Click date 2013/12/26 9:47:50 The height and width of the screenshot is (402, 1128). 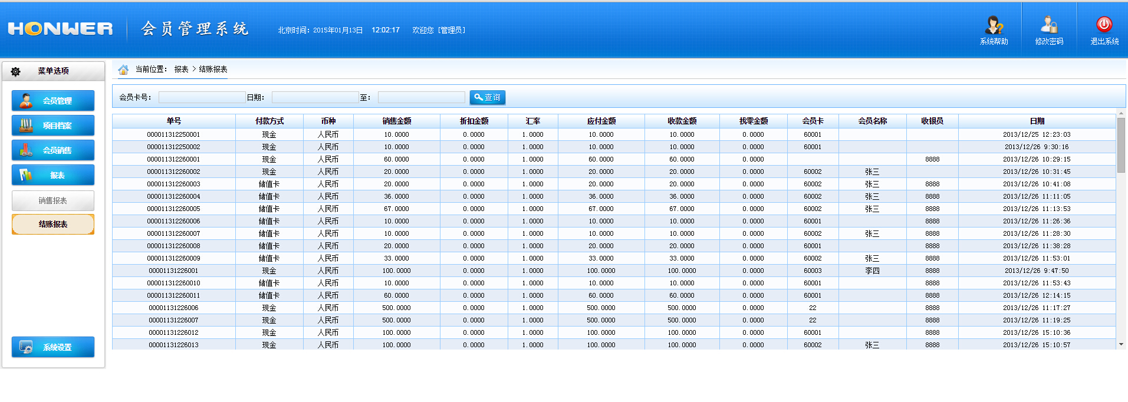pyautogui.click(x=1037, y=271)
